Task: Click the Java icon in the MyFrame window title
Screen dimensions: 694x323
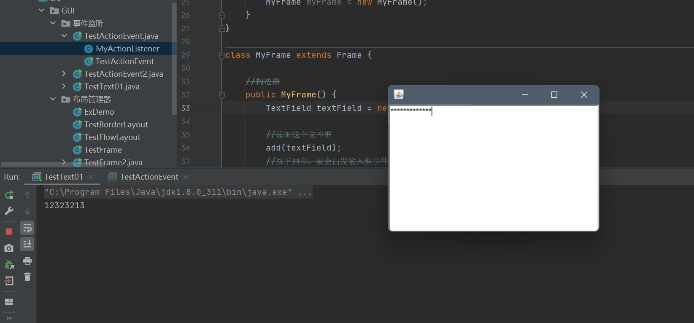Action: click(x=399, y=94)
